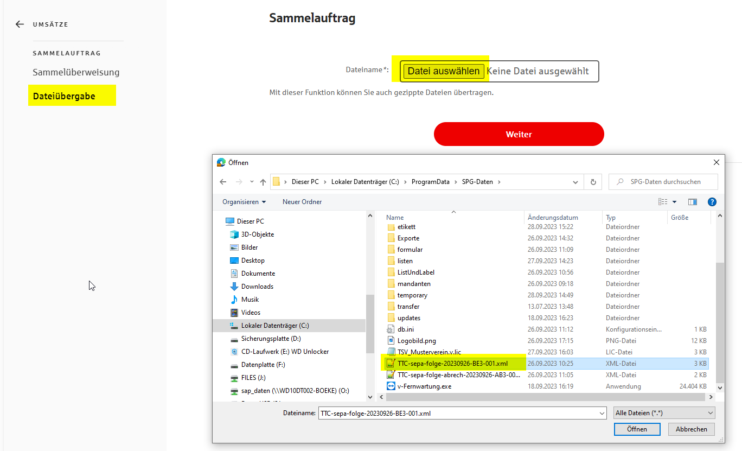Expand the Dateiname combo box dropdown arrow
Screen dimensions: 742x451
pyautogui.click(x=601, y=414)
